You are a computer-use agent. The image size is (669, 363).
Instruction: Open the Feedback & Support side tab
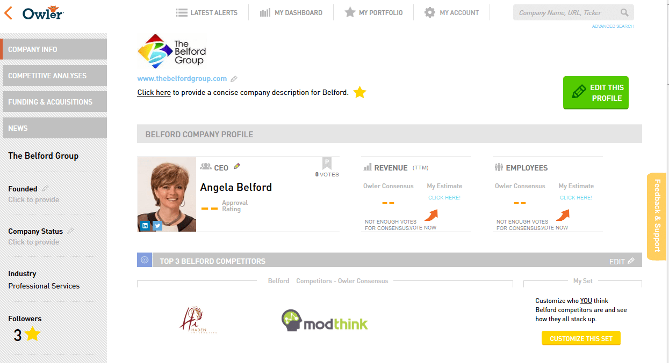click(x=657, y=216)
